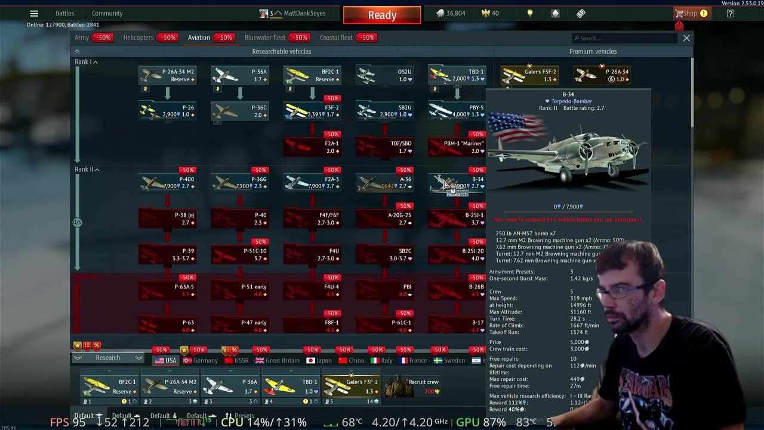Select the Aviation tab
This screenshot has width=764, height=430.
coord(199,38)
